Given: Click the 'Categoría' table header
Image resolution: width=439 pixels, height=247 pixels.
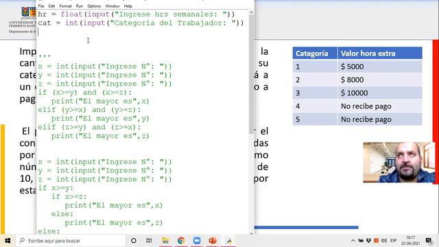Looking at the screenshot, I should point(315,54).
